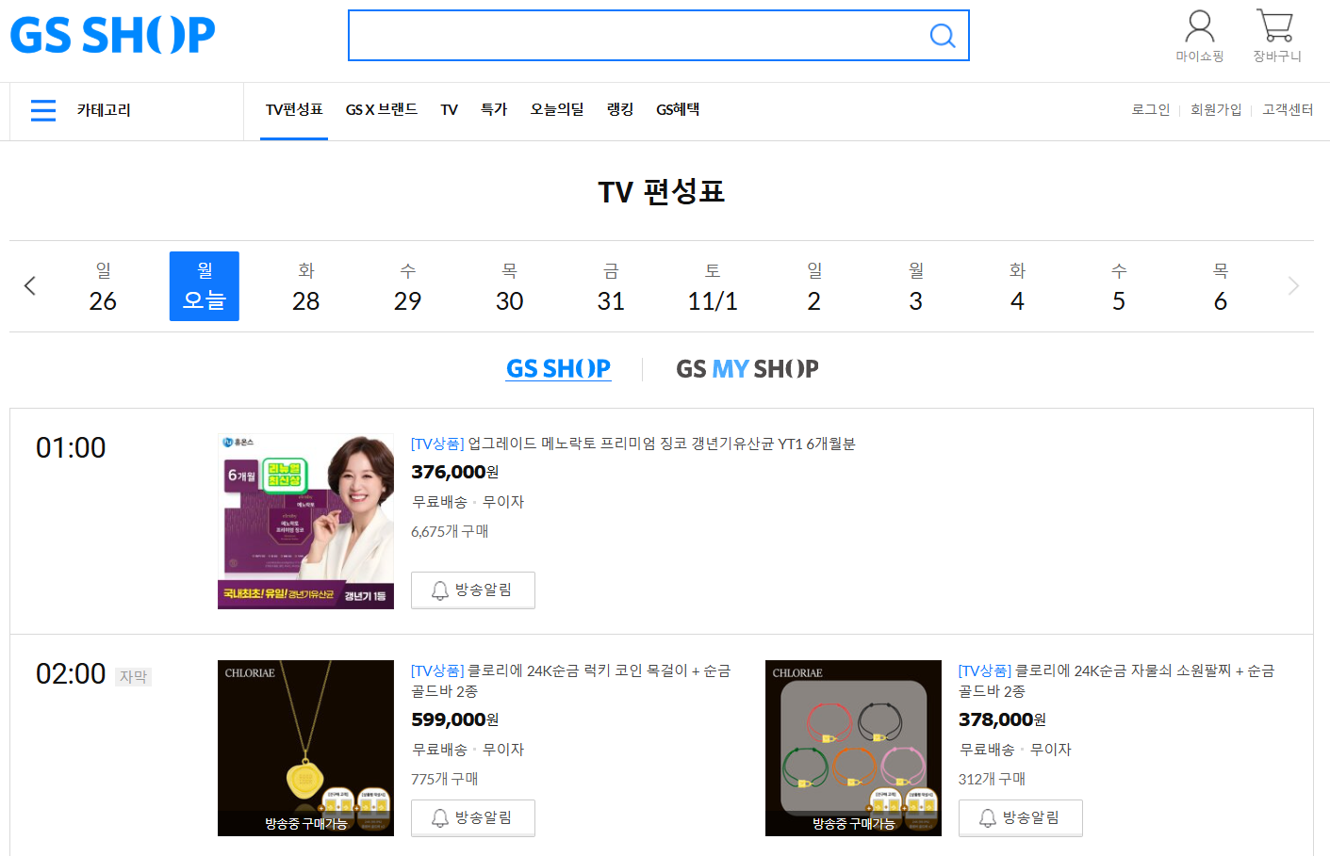Open 럭키 코인 목걸이 thumbnail
Image resolution: width=1330 pixels, height=856 pixels.
[x=305, y=748]
